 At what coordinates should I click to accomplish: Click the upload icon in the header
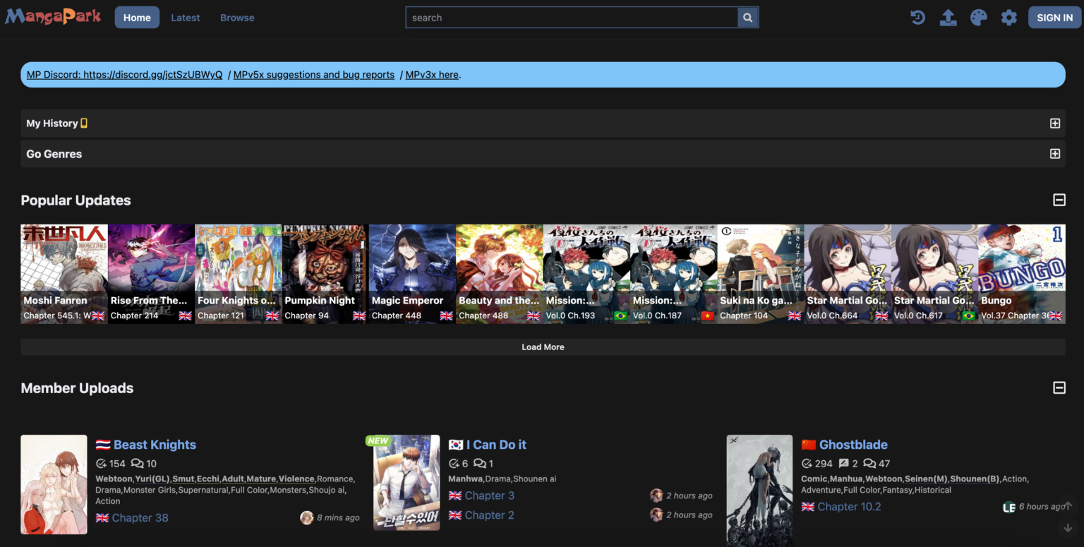[x=948, y=17]
